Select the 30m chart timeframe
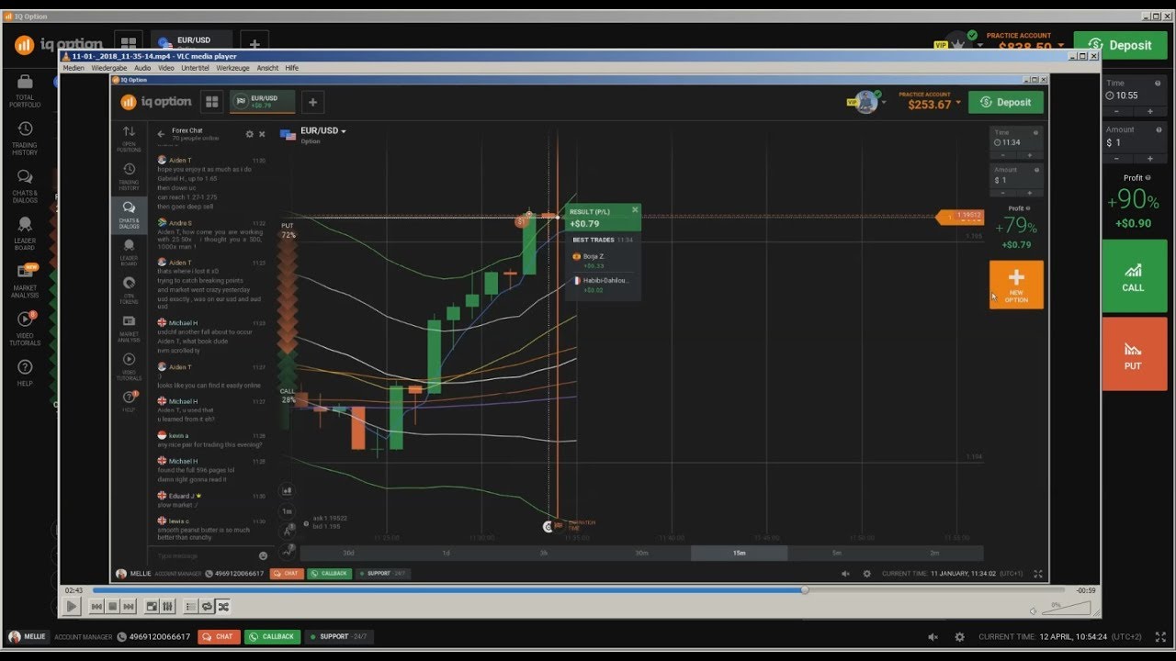This screenshot has height=661, width=1176. point(641,553)
